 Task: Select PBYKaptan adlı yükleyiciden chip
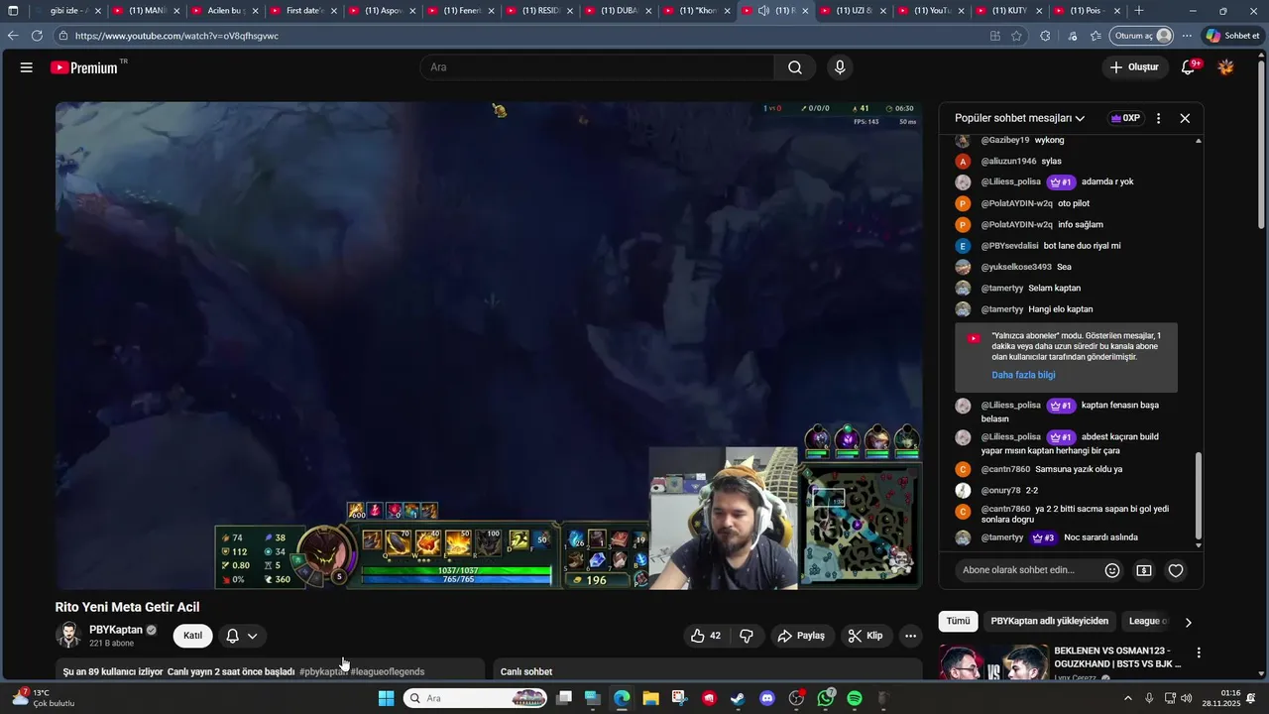[1049, 621]
